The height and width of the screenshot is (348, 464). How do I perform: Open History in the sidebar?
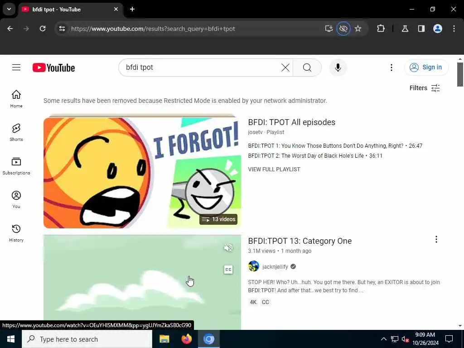(x=16, y=233)
